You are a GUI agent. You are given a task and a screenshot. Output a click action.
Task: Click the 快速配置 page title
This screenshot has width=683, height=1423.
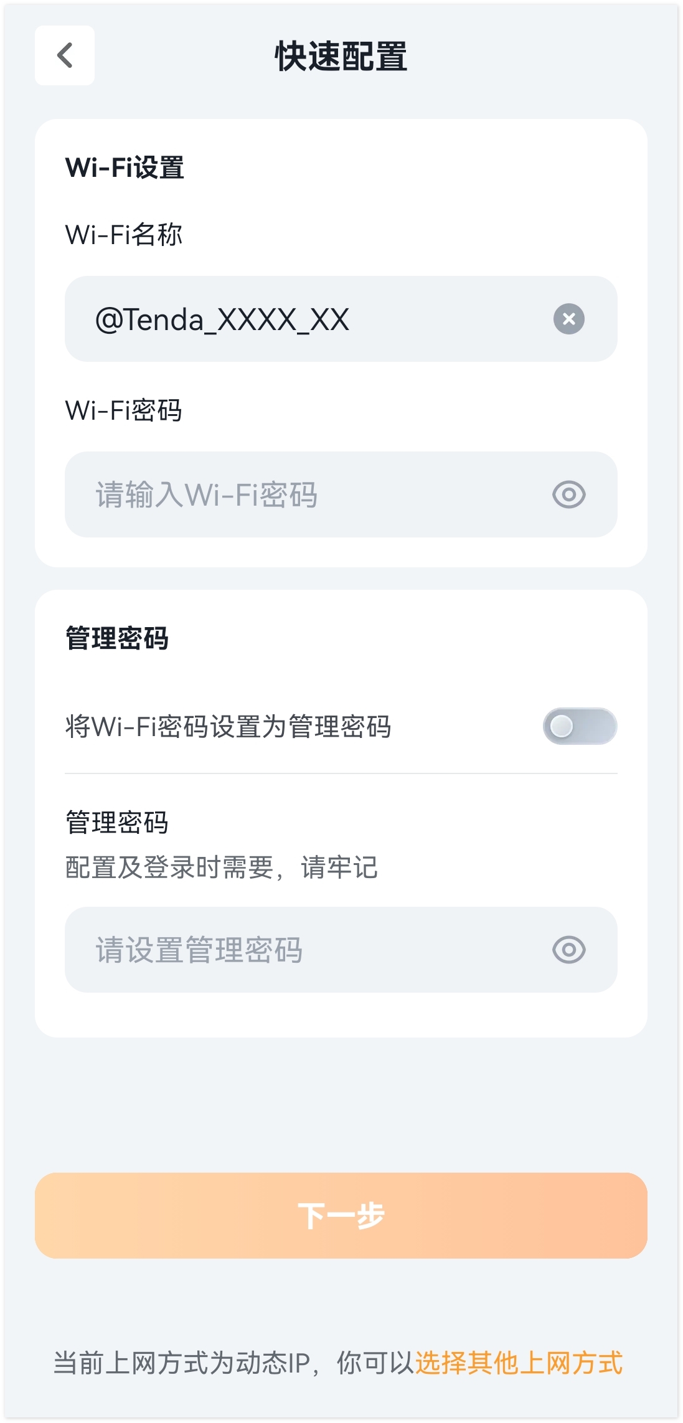click(x=341, y=57)
